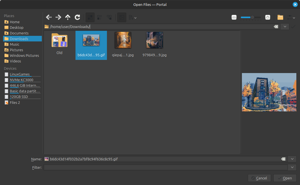
Task: Open the Basic data partition device
Action: point(22,91)
